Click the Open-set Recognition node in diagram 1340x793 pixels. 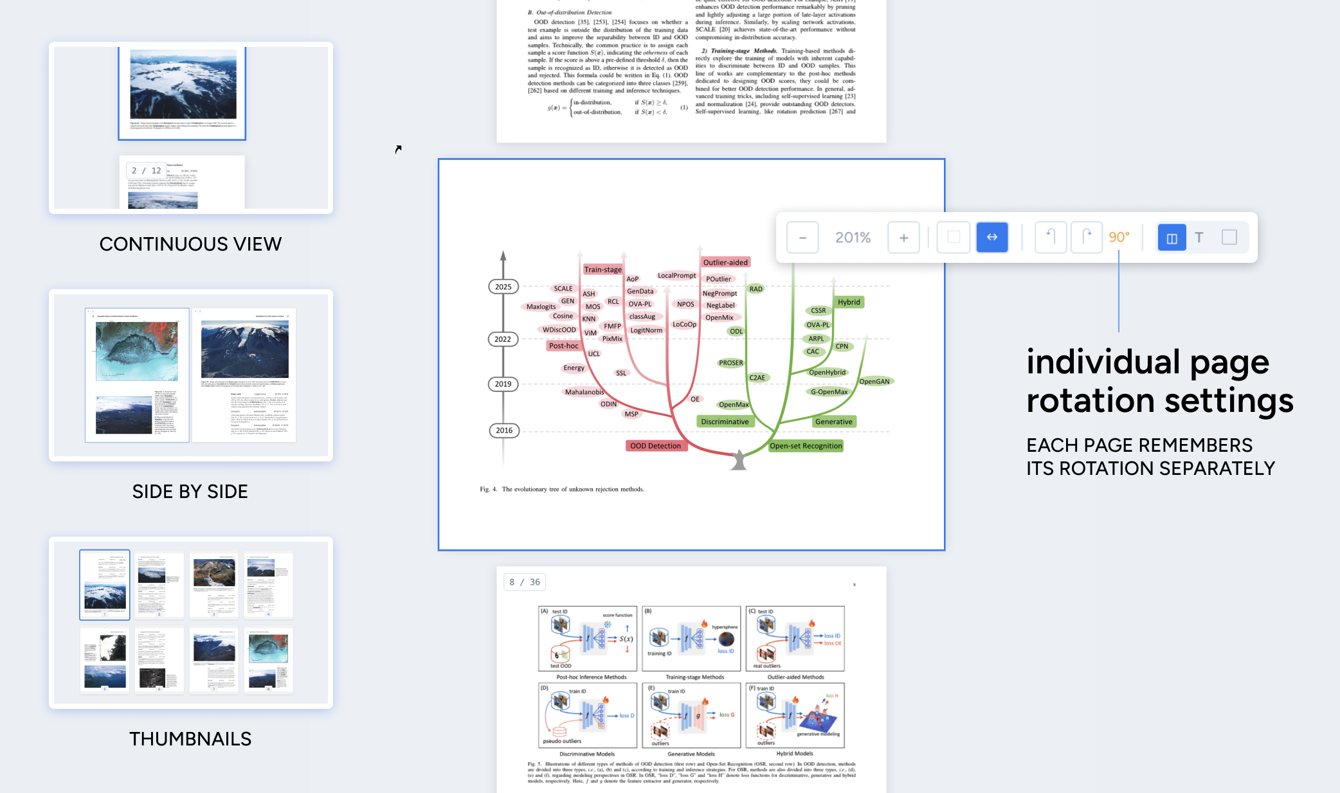pos(806,446)
